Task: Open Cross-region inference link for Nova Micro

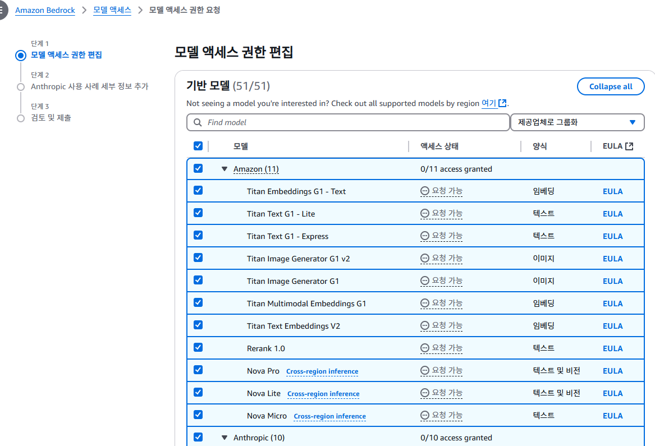Action: tap(329, 416)
